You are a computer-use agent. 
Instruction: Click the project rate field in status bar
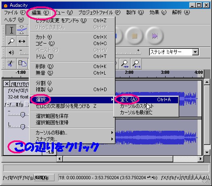pyautogui.click(x=44, y=178)
